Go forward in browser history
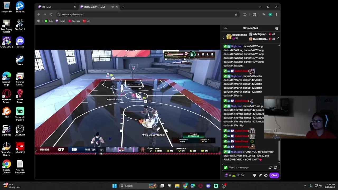This screenshot has width=338, height=190. [45, 15]
